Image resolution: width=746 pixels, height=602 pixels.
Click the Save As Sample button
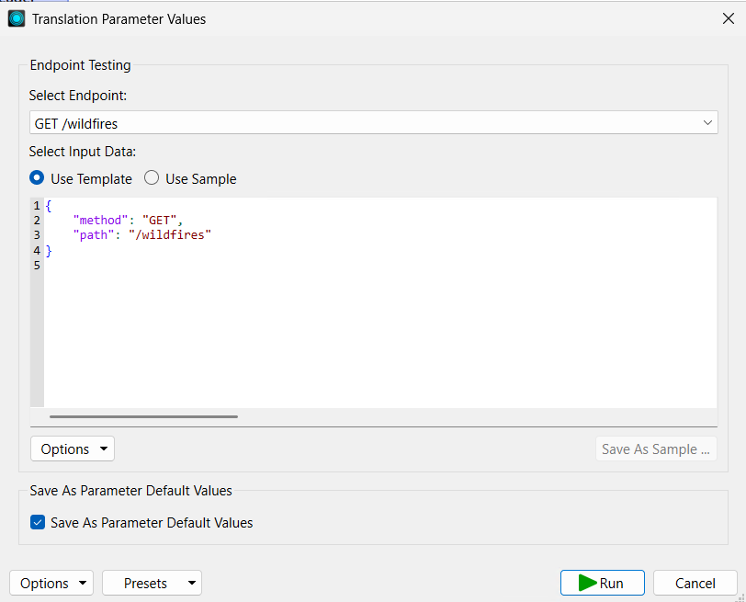[x=656, y=449]
